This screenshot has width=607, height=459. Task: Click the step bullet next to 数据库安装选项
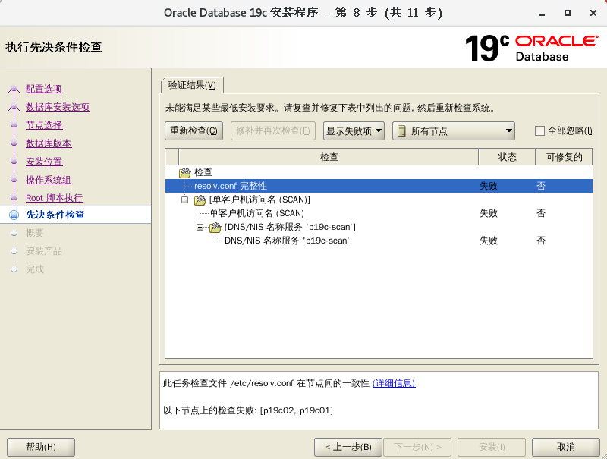click(x=14, y=107)
